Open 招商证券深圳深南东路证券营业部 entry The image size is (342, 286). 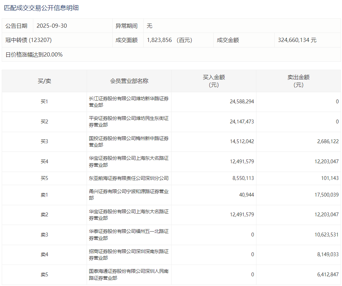129,254
